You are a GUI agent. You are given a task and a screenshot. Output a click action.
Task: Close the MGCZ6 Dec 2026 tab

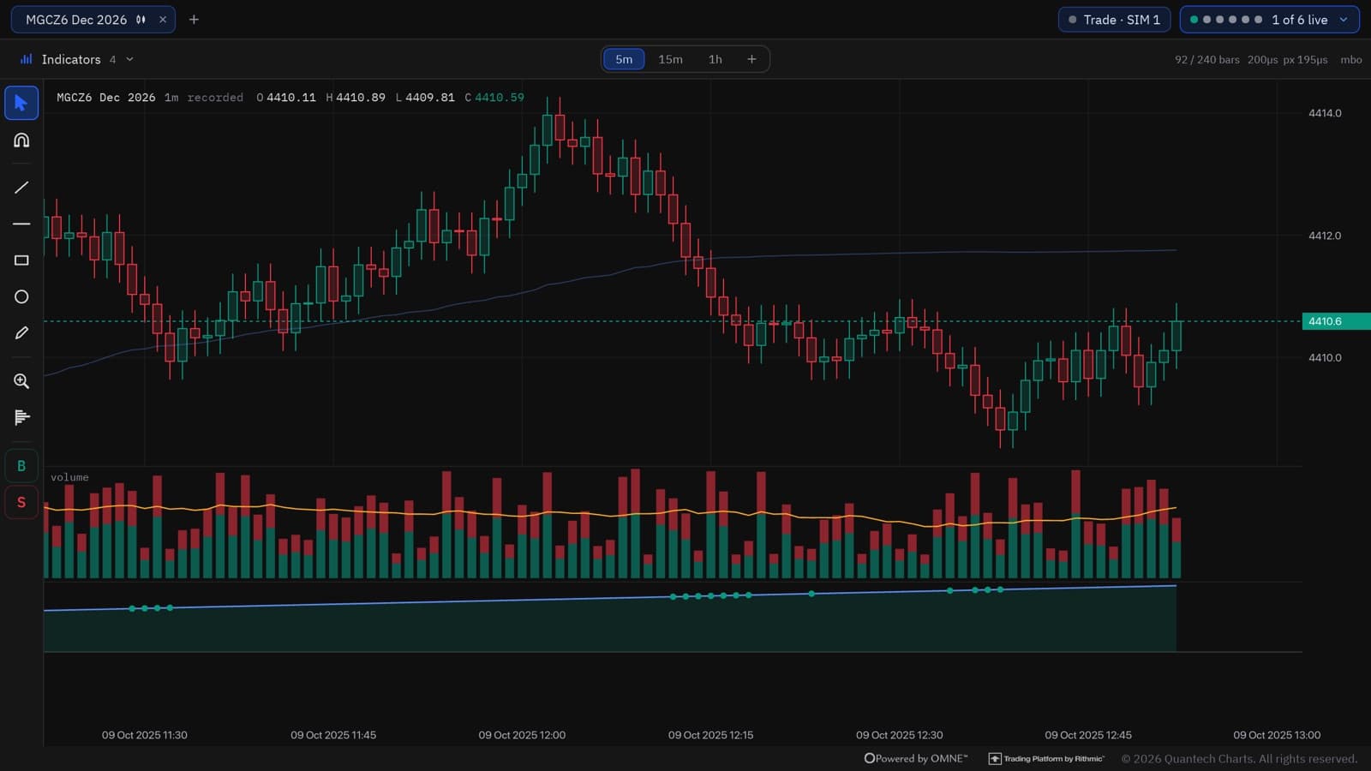(x=163, y=20)
